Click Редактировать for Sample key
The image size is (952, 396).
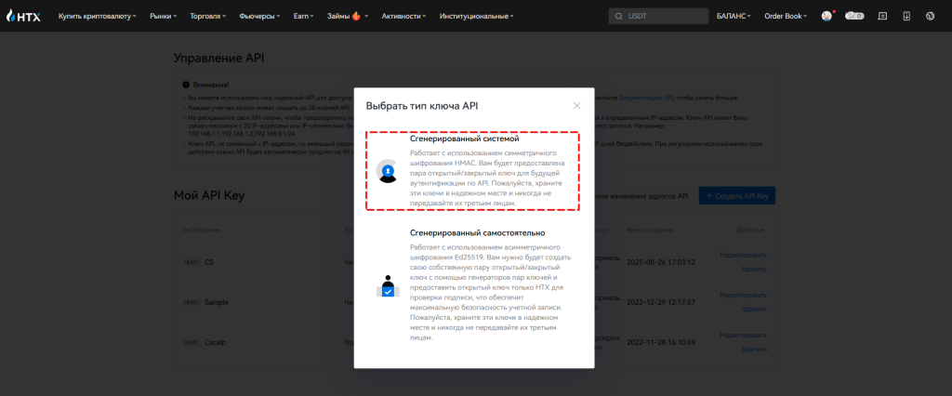coord(743,295)
